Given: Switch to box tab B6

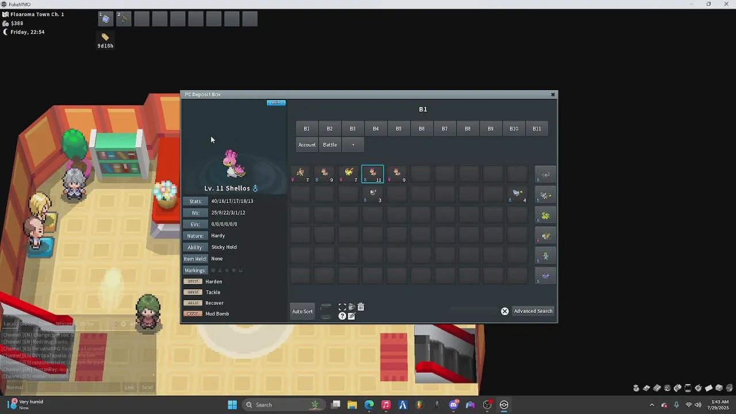Looking at the screenshot, I should point(421,129).
